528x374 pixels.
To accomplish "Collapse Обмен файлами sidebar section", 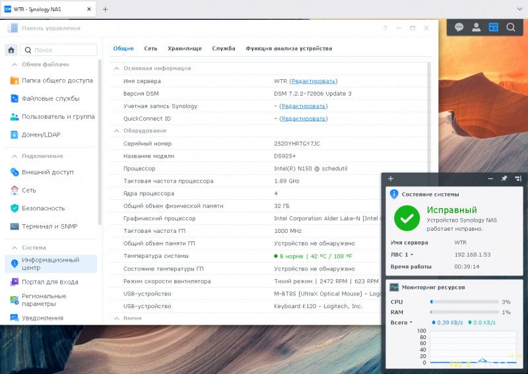I will point(15,64).
